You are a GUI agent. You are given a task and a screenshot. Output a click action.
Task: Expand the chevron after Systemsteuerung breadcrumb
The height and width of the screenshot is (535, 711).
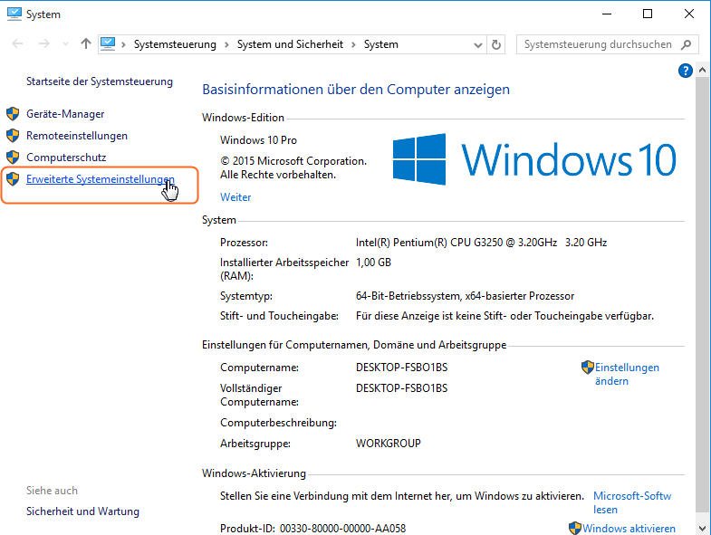tap(226, 44)
